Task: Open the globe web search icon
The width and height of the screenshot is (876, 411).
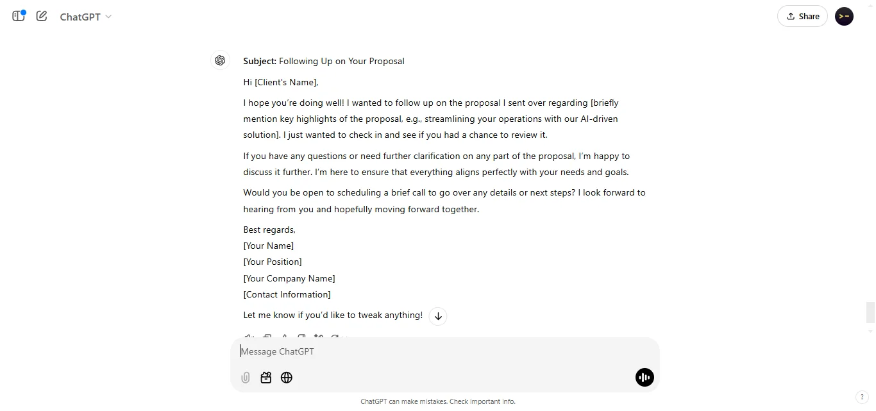Action: click(x=287, y=378)
